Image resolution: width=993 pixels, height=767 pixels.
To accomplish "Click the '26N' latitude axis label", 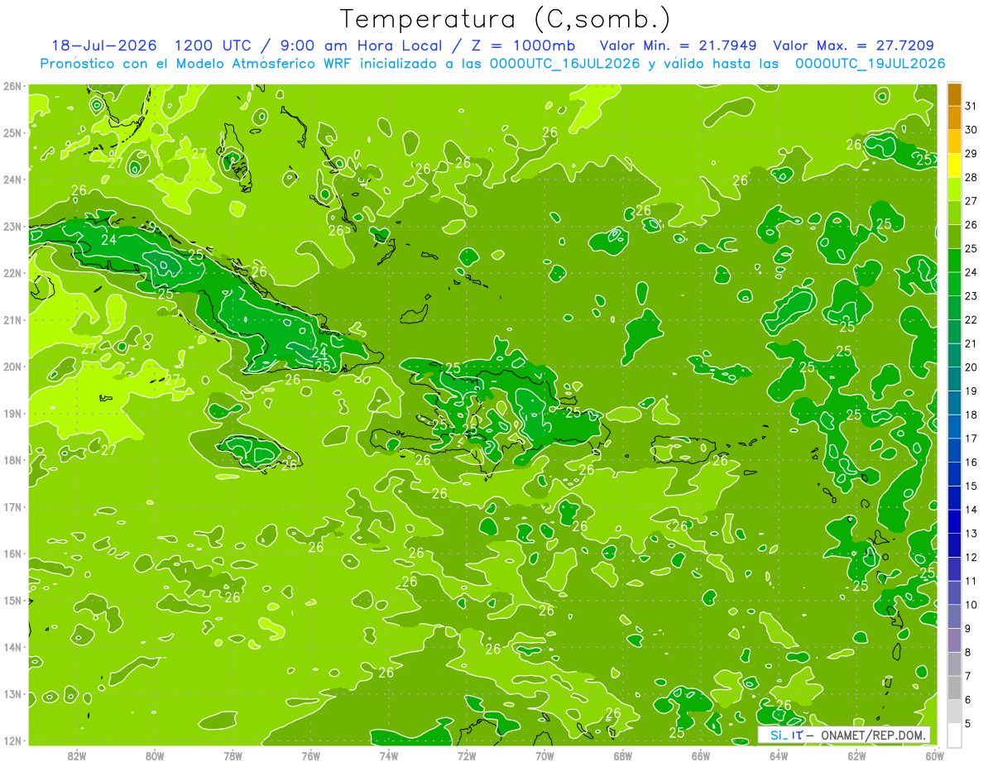I will [x=12, y=86].
